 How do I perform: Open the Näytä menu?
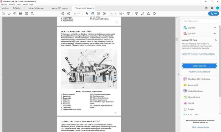point(19,4)
